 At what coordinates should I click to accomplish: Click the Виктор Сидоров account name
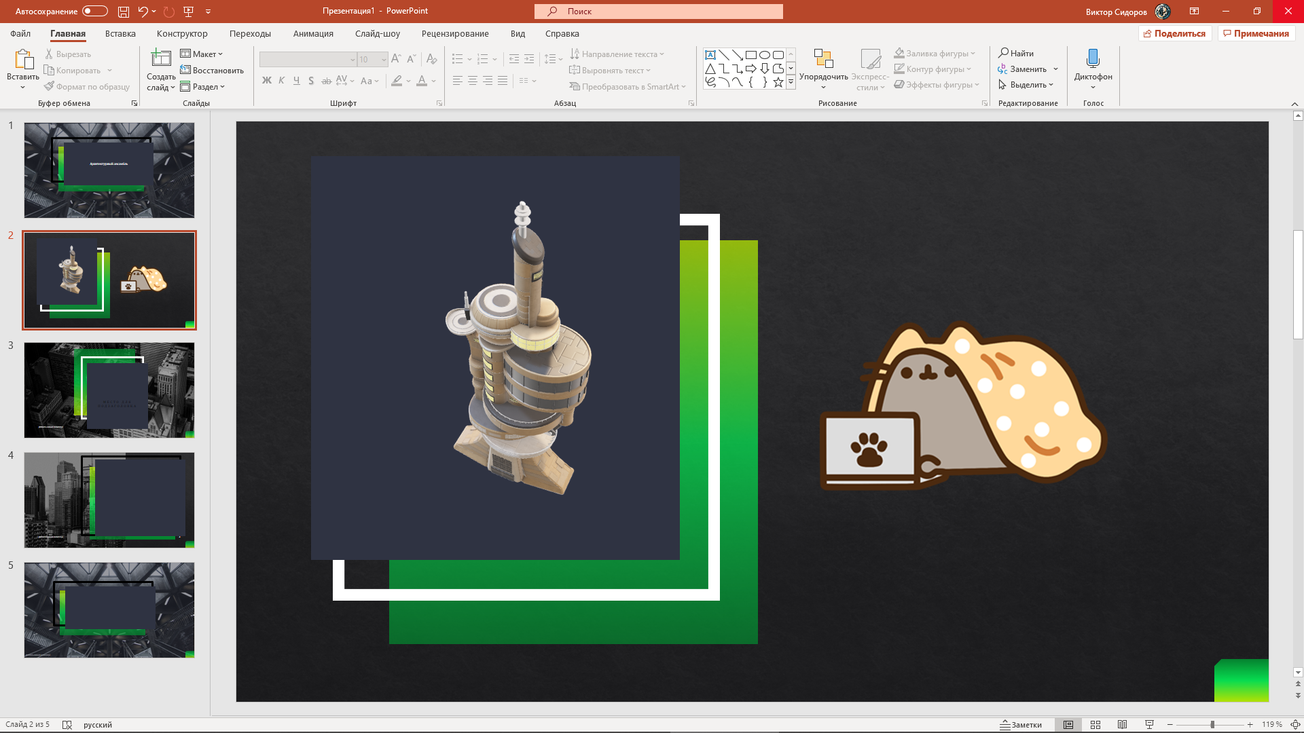pyautogui.click(x=1116, y=12)
